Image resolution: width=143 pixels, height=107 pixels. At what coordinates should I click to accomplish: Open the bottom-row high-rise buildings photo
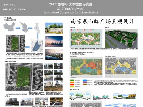point(12,101)
